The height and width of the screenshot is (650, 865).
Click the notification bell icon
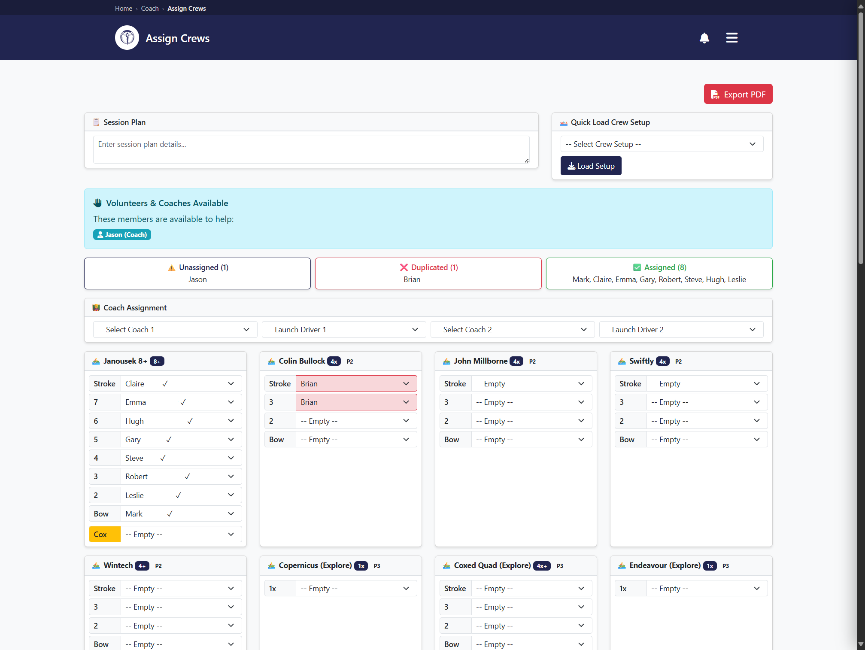tap(704, 38)
